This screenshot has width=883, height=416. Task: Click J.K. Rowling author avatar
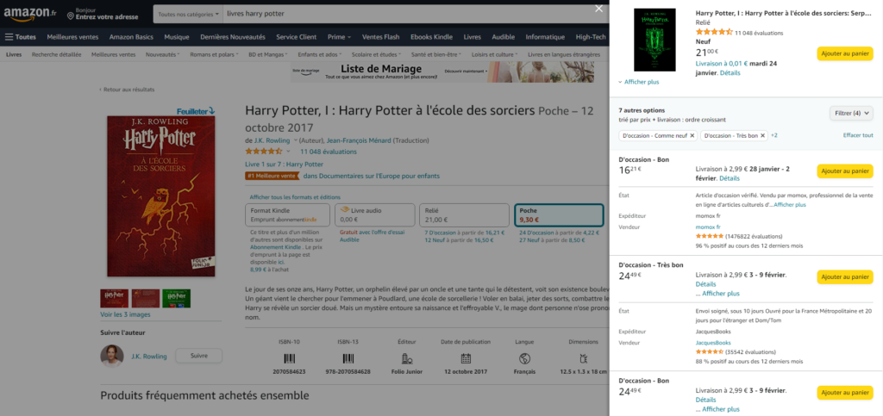112,356
